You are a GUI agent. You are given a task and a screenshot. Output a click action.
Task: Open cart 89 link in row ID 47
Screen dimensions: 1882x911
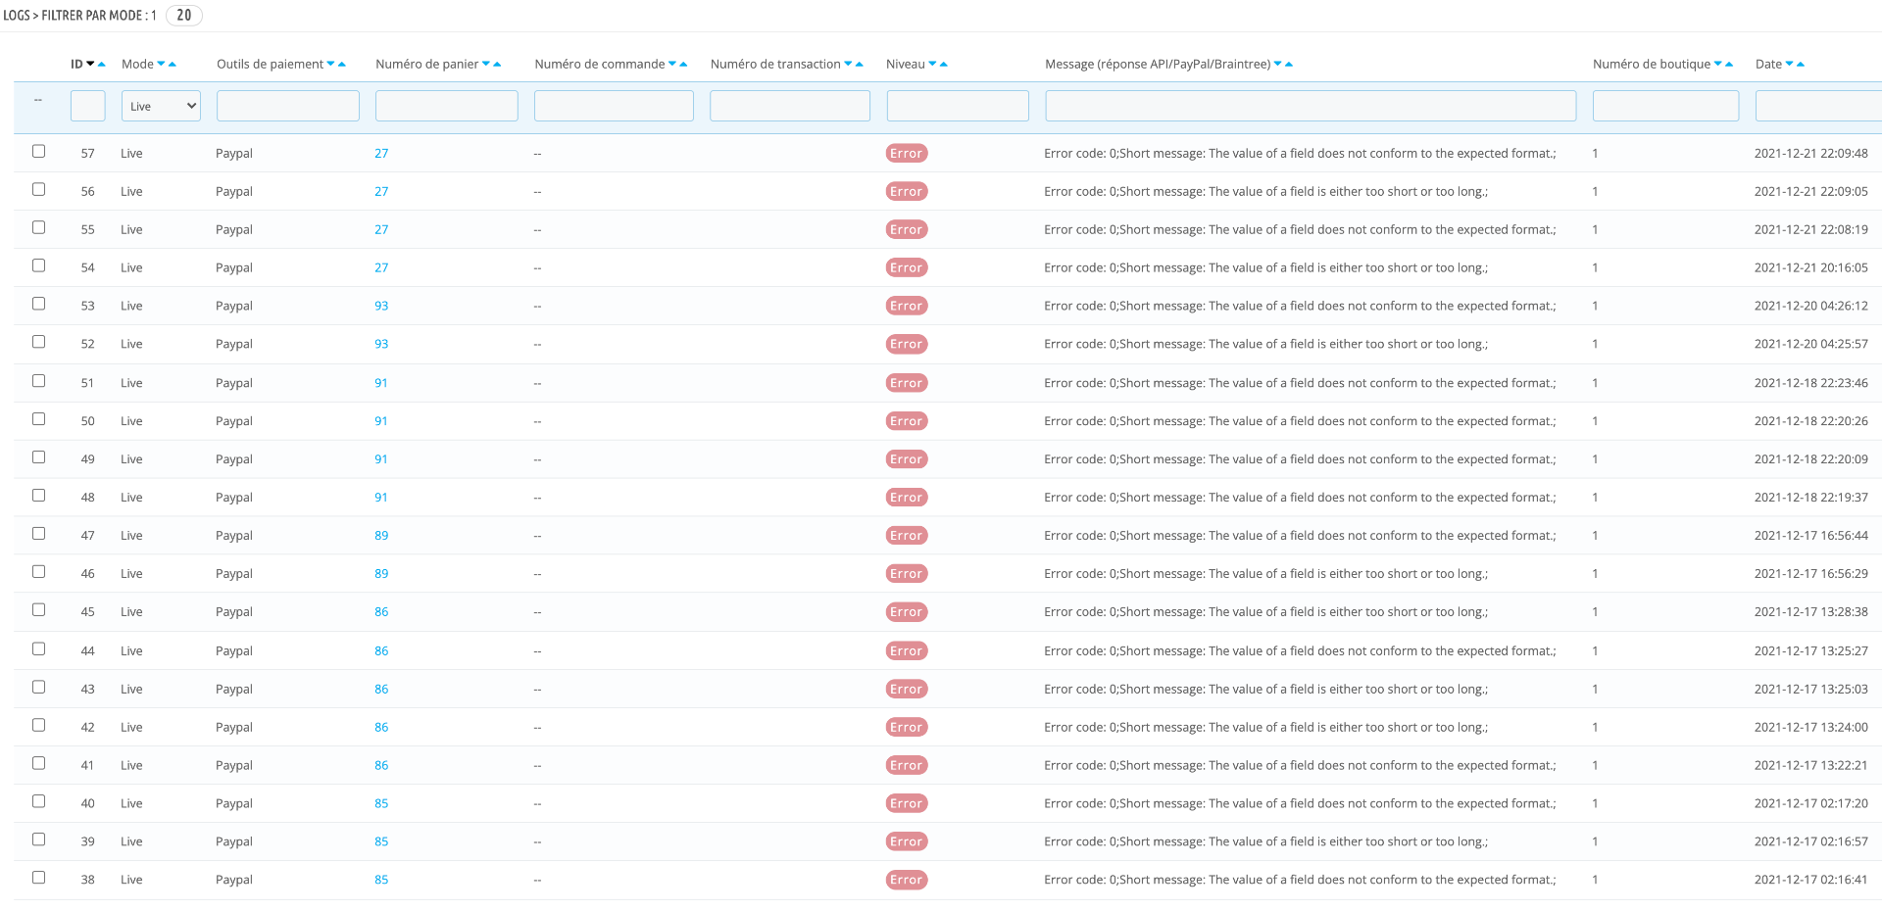click(x=381, y=536)
